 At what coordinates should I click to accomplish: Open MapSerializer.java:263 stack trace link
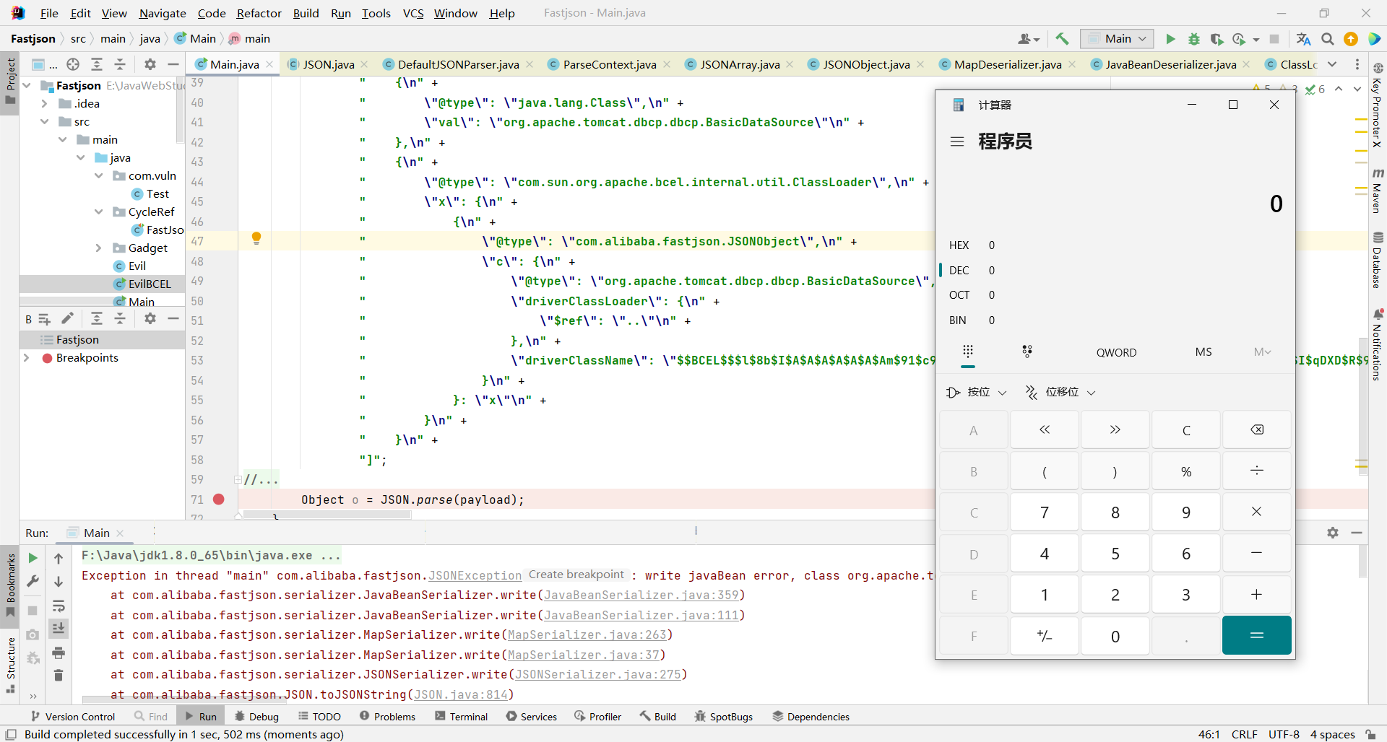click(x=587, y=635)
